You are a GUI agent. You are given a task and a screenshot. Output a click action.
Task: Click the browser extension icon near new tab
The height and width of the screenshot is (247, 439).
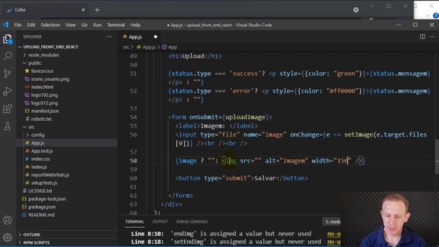click(x=356, y=10)
